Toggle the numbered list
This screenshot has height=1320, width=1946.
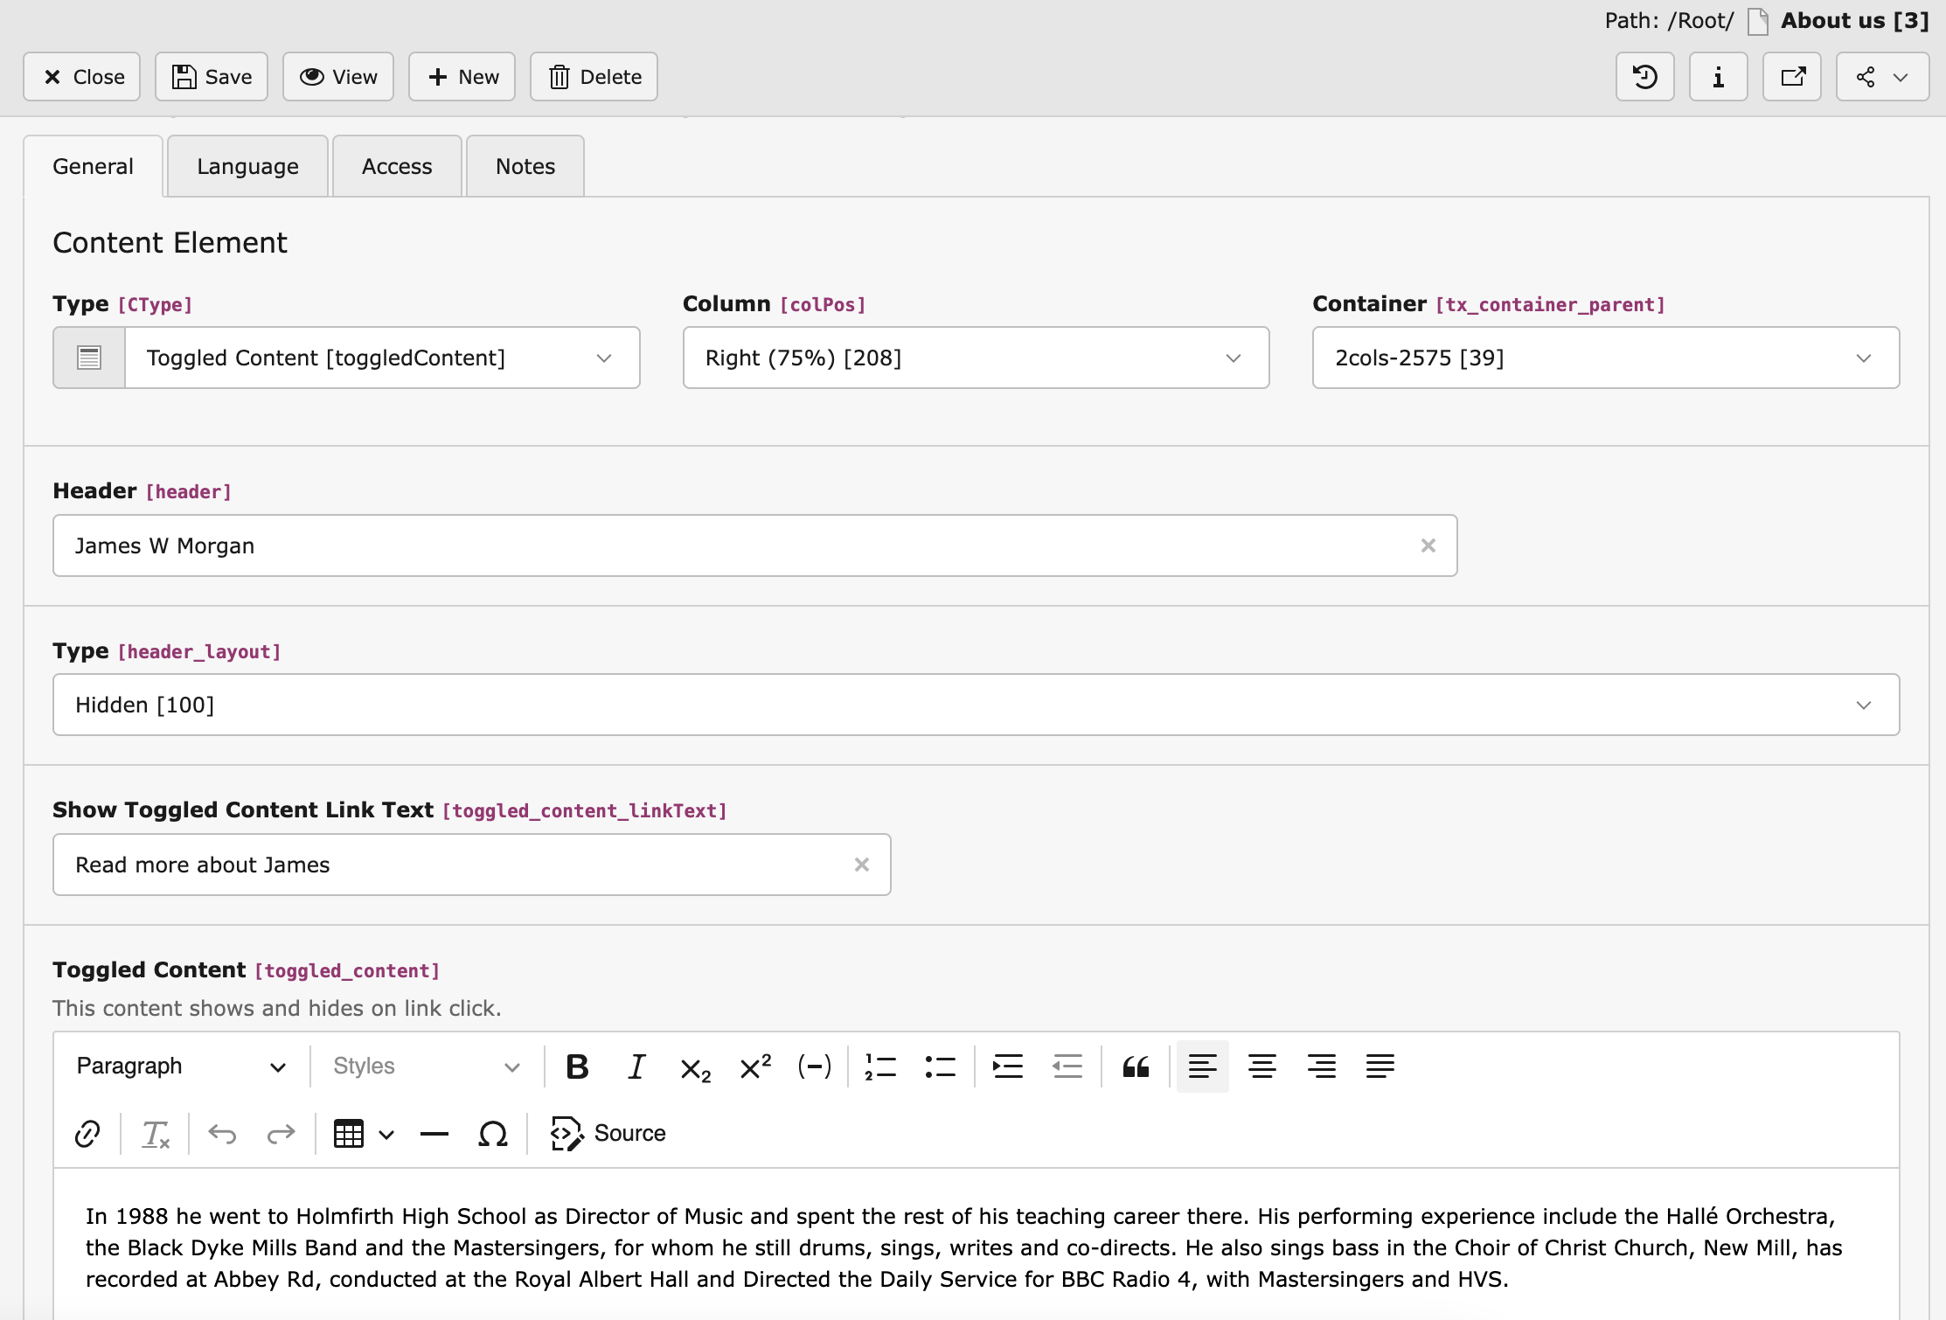click(x=880, y=1066)
